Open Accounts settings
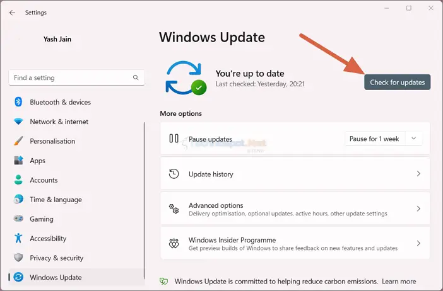443x291 pixels. (76, 180)
